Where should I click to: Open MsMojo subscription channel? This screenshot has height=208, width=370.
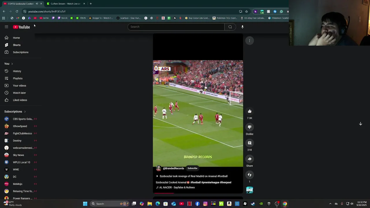pyautogui.click(x=20, y=184)
